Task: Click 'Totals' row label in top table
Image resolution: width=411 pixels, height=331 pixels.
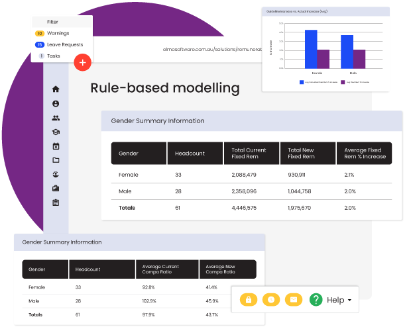Action: pos(127,208)
